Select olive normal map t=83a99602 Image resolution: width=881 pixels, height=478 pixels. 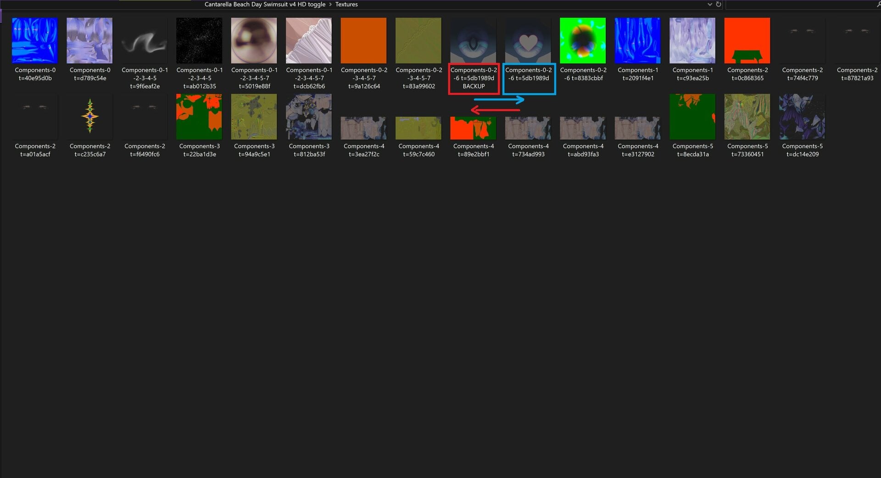[418, 40]
